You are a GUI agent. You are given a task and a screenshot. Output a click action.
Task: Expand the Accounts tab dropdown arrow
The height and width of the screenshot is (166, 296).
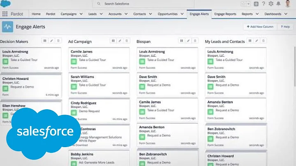(x=126, y=14)
